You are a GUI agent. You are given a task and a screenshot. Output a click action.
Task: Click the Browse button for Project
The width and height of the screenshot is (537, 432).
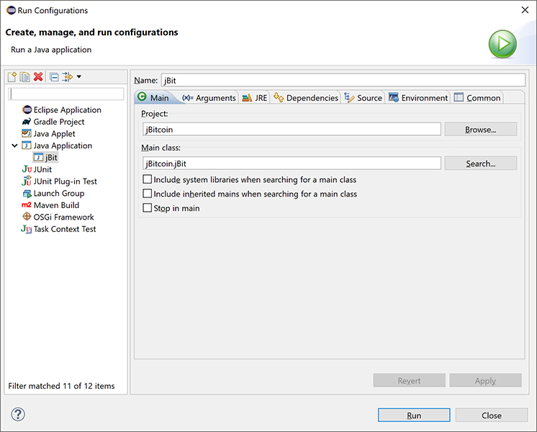pos(480,130)
